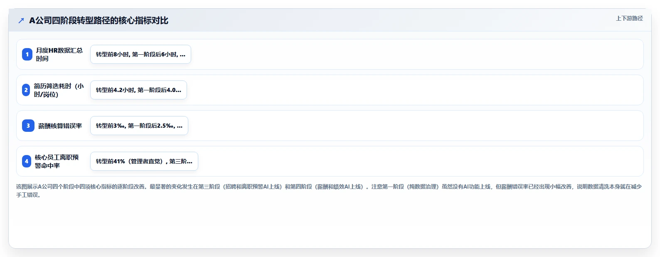Open the 转型前41% detail chip
Screen dimensions: 660x257
[144, 161]
